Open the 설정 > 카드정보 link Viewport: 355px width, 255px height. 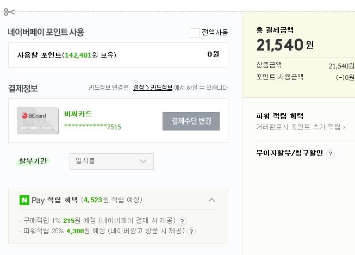(x=153, y=88)
